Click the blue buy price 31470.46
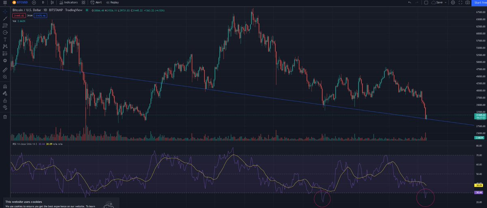487x208 pixels. [x=41, y=16]
